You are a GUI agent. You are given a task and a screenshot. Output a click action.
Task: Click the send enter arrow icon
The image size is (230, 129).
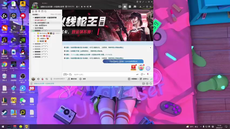coord(137,75)
